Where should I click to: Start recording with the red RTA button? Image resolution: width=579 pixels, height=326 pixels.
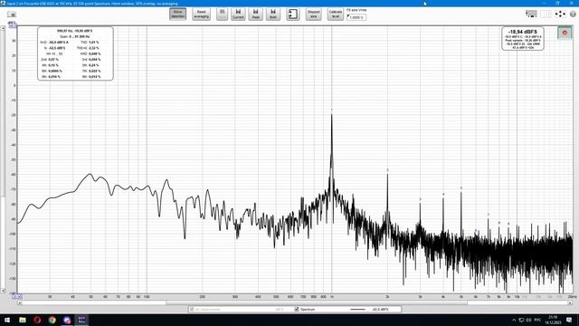(565, 33)
